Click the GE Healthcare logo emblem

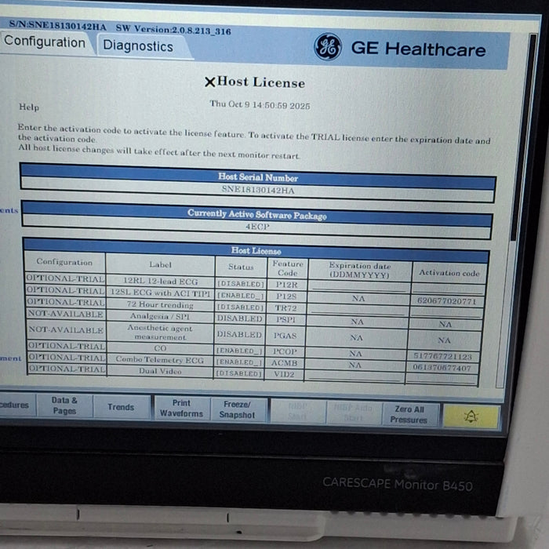(x=328, y=47)
